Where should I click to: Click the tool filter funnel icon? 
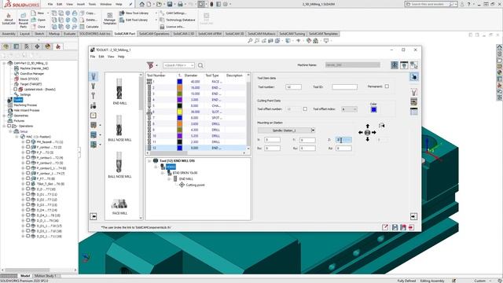[150, 65]
